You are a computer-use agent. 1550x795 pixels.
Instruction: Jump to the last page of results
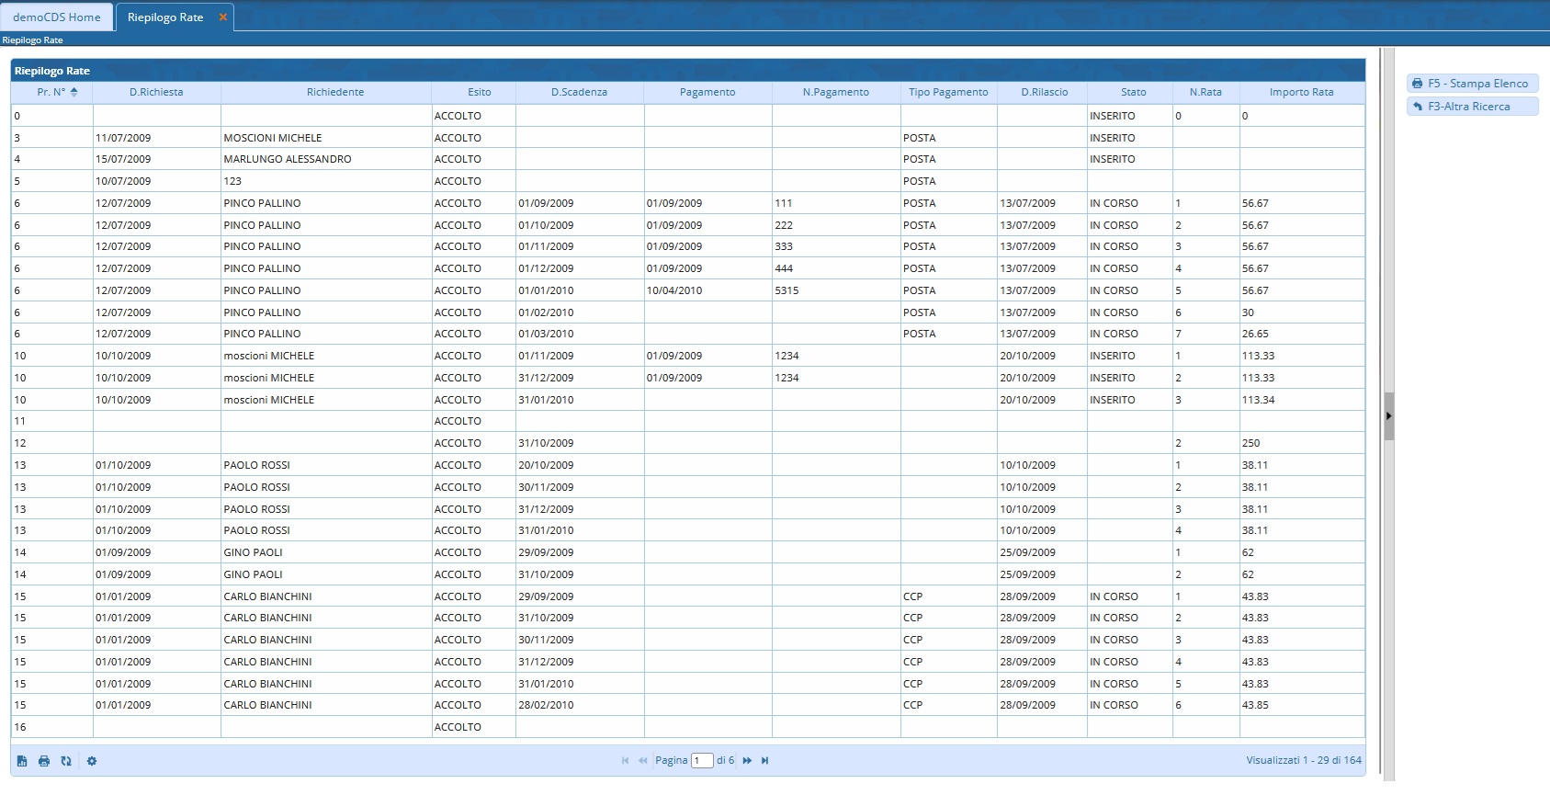764,761
